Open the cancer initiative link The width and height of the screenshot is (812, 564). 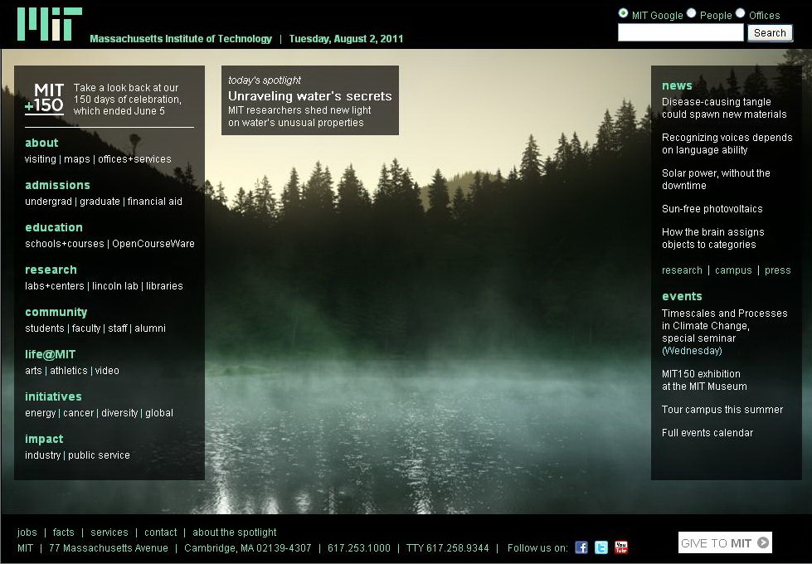pyautogui.click(x=79, y=413)
